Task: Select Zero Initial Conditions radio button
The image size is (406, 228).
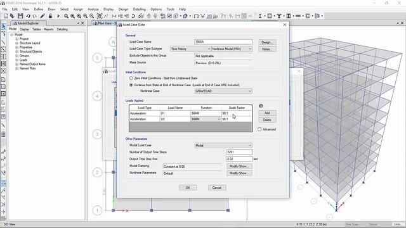Action: pyautogui.click(x=131, y=78)
